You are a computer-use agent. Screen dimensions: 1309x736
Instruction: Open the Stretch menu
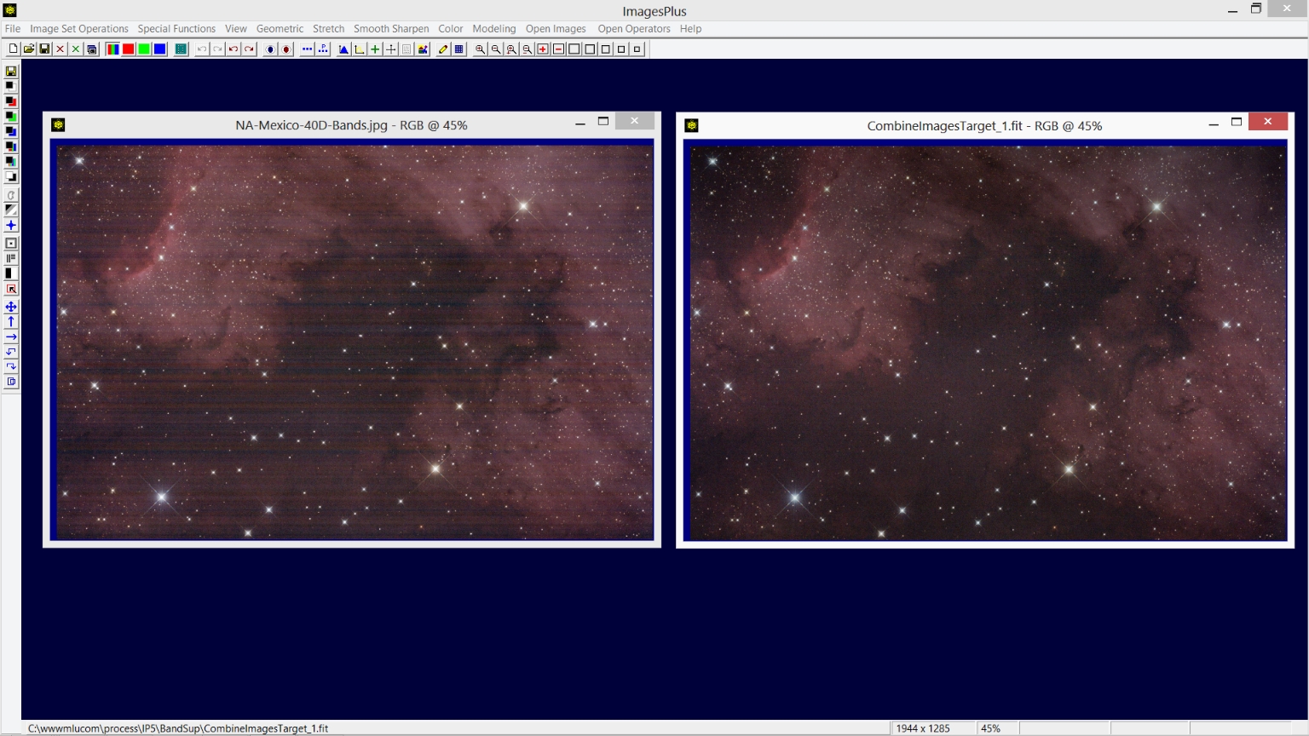(x=328, y=29)
